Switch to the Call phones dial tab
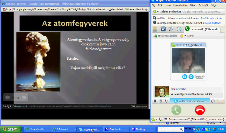 (x=163, y=29)
